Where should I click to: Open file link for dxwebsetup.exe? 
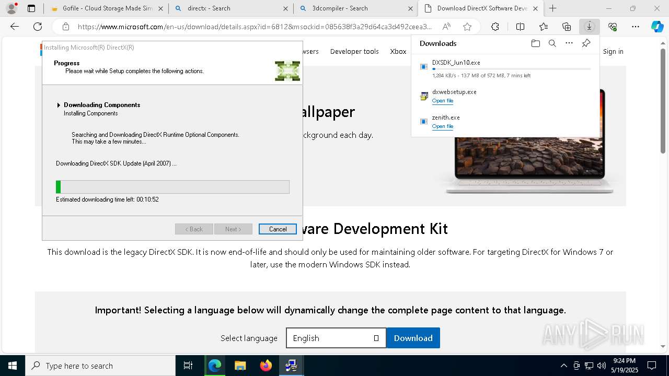point(443,101)
